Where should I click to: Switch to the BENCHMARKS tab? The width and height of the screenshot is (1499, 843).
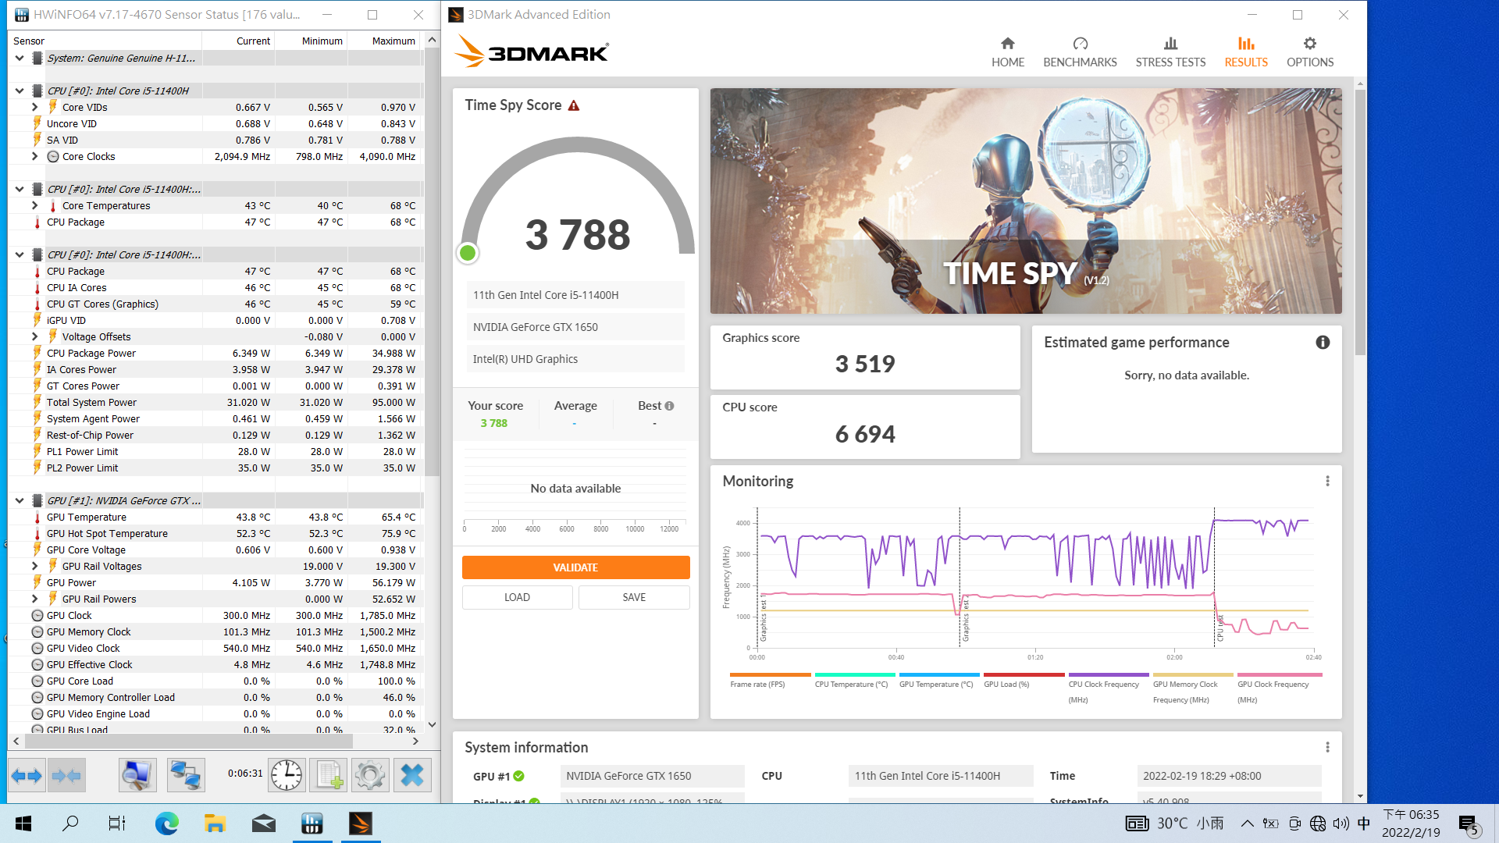tap(1080, 52)
